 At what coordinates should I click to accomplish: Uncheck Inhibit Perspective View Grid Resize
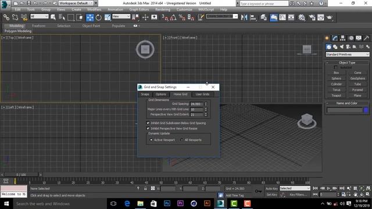(148, 128)
